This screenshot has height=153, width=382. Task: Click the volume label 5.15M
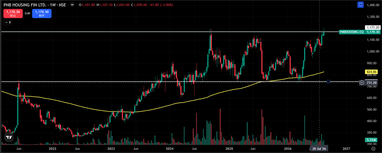371,140
